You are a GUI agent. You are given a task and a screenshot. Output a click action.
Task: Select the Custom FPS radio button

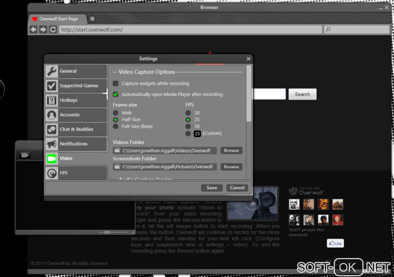(188, 133)
